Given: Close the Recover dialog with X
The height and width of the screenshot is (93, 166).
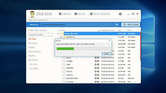Looking at the screenshot, I should click(110, 40).
